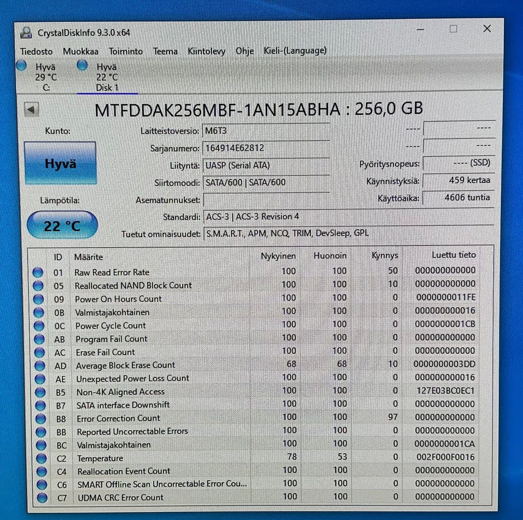Click the Standardi ACS-3 Revision 4 field
Image resolution: width=523 pixels, height=520 pixels.
349,217
